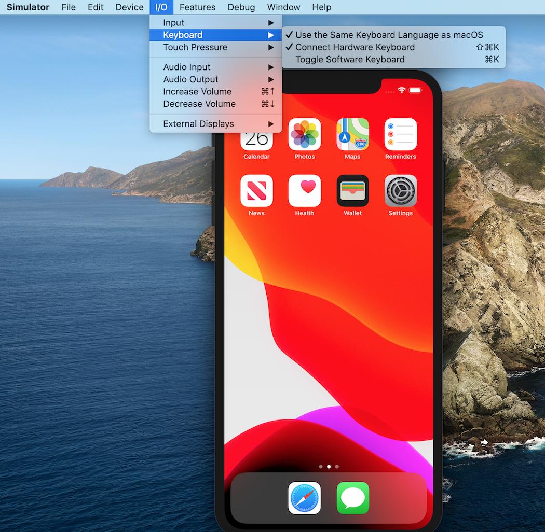Open the Debug menu in menu bar
The width and height of the screenshot is (545, 532).
coord(241,7)
